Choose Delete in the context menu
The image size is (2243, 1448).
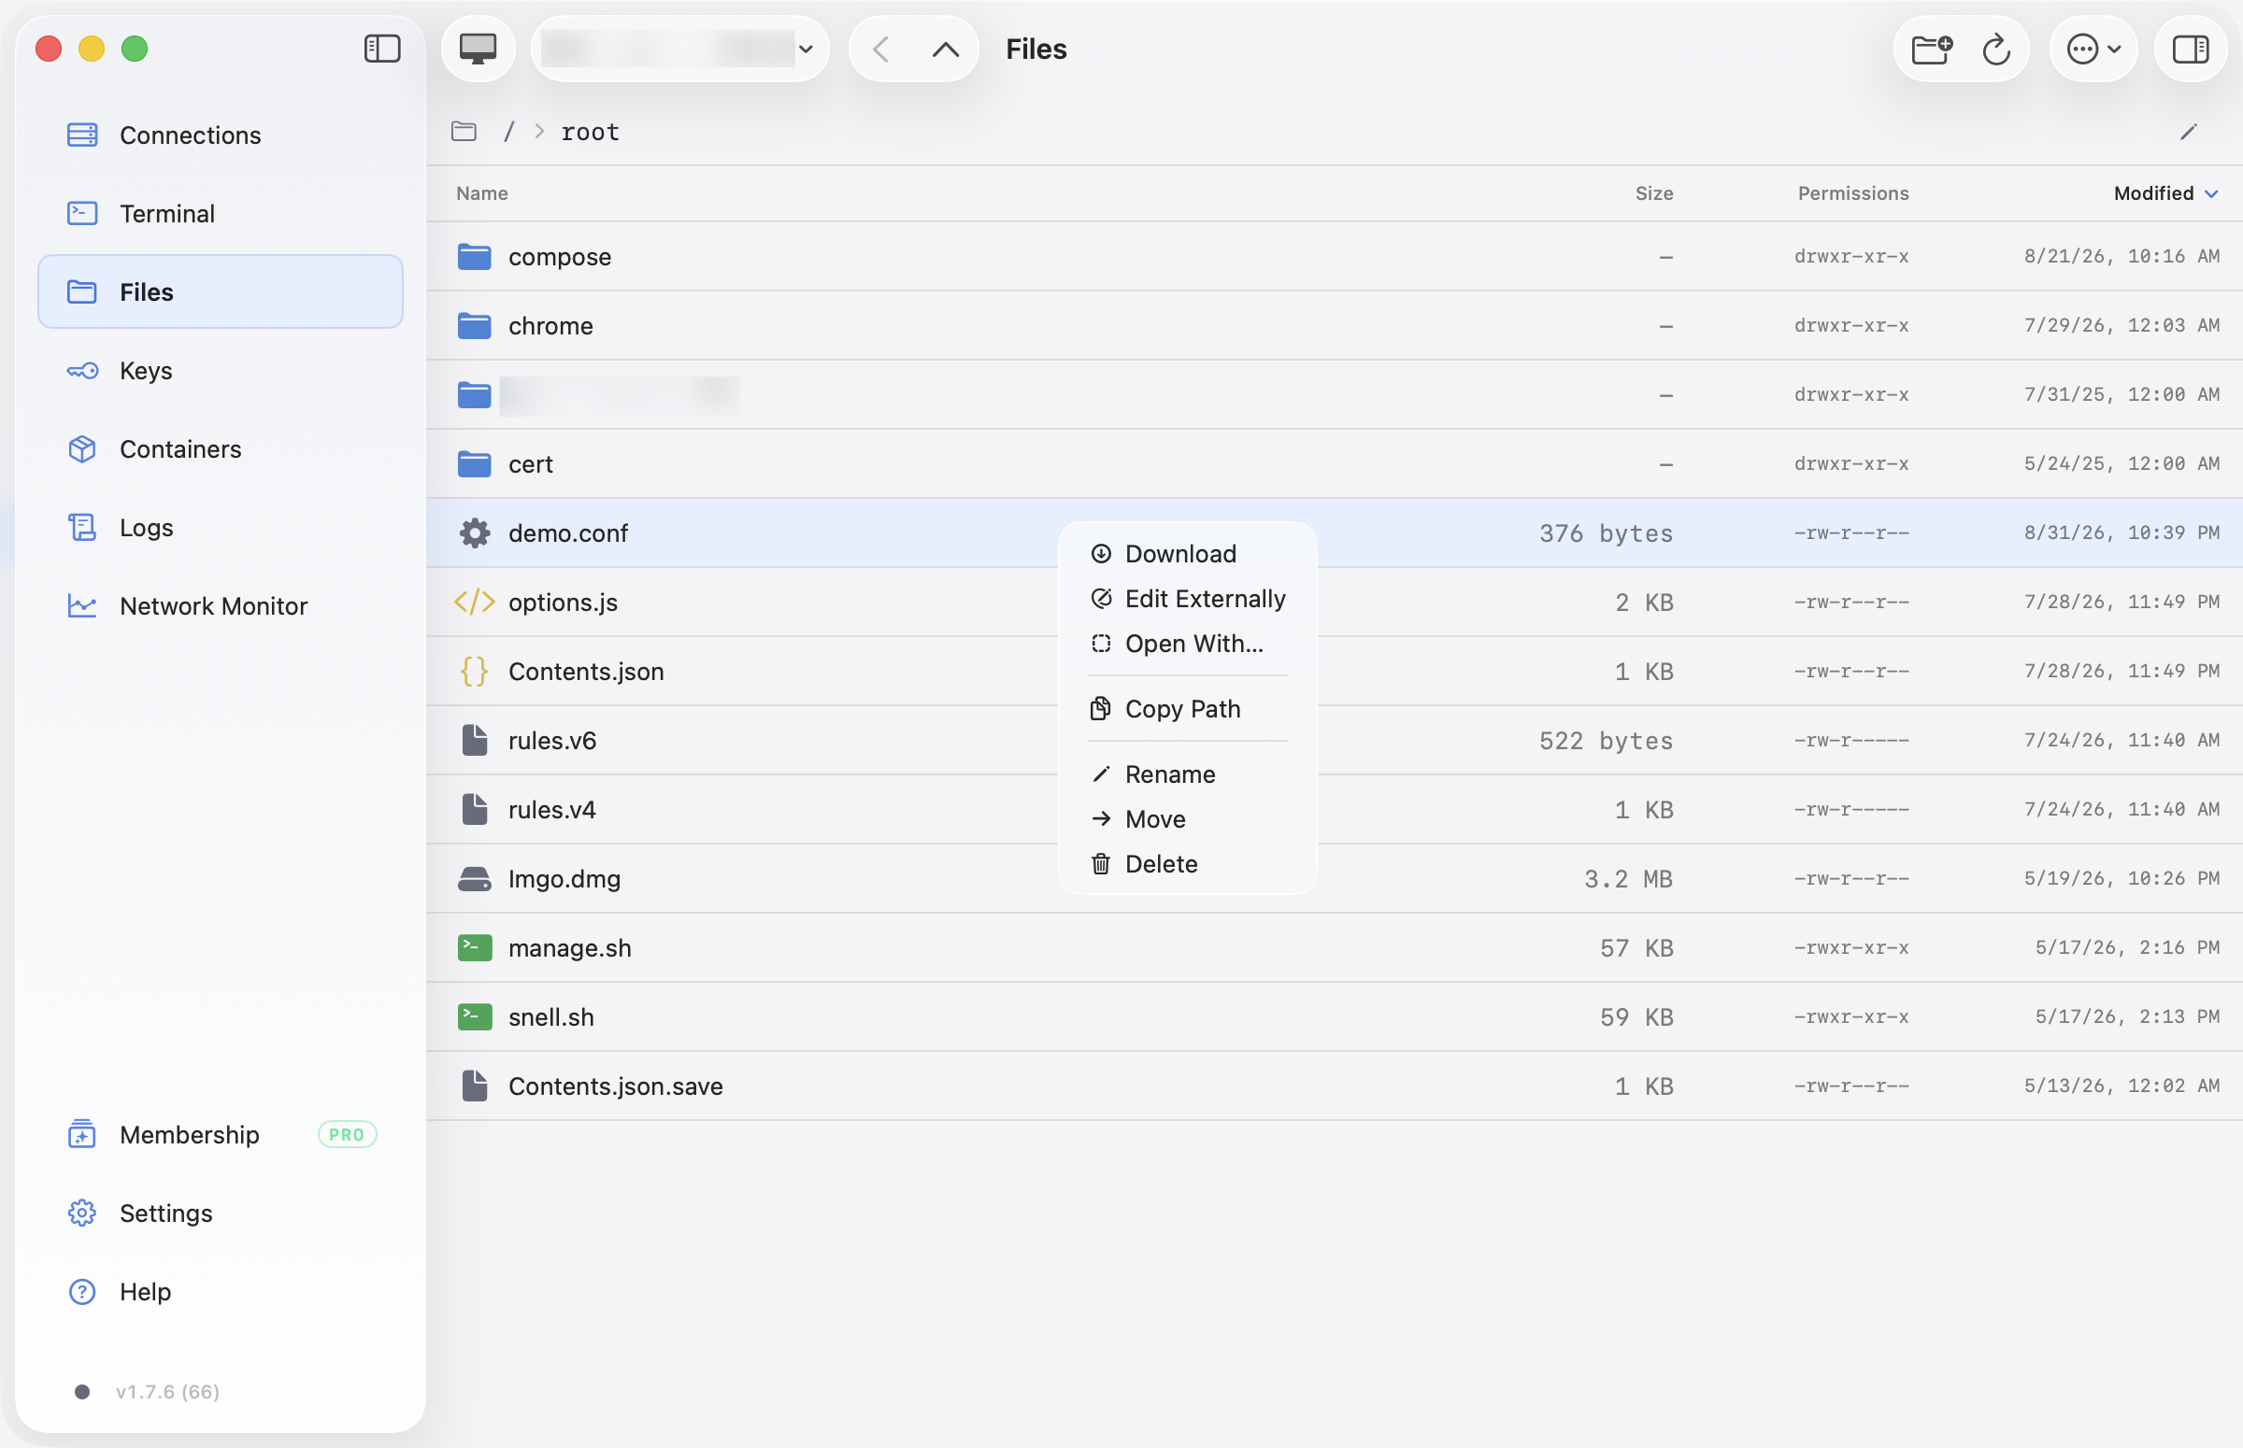pyautogui.click(x=1187, y=864)
